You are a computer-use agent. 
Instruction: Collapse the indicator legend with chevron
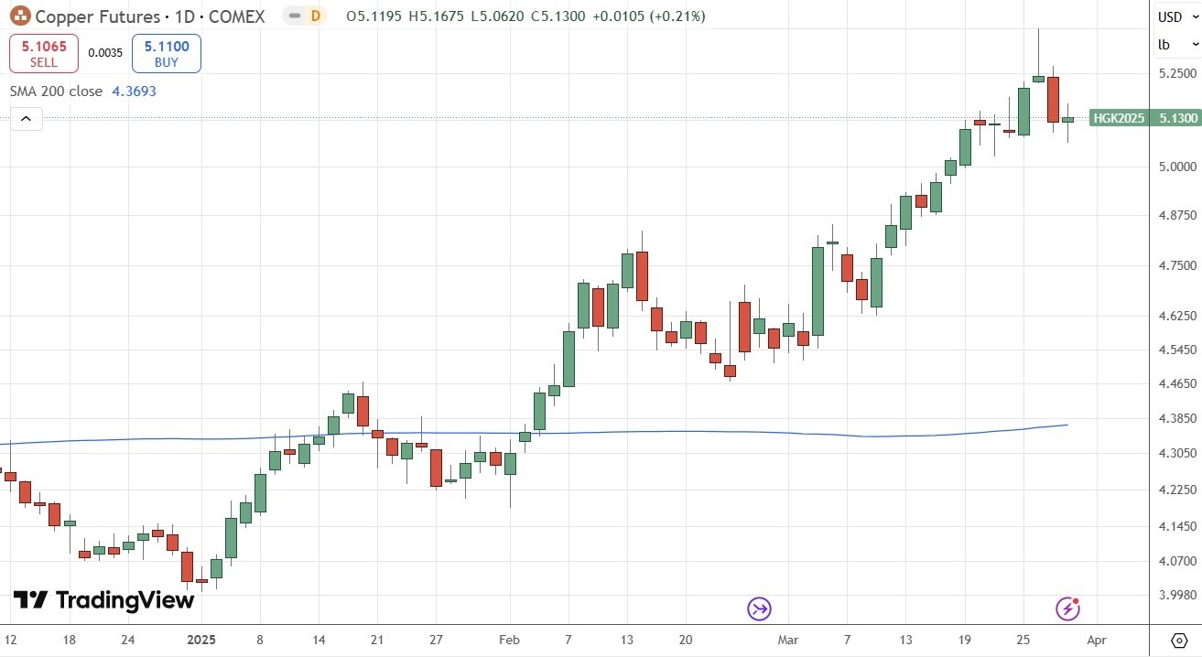click(x=26, y=119)
